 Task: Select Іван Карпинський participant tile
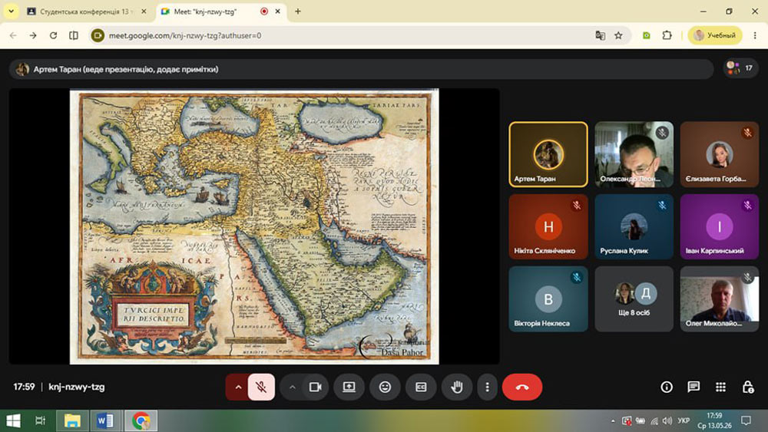coord(719,226)
